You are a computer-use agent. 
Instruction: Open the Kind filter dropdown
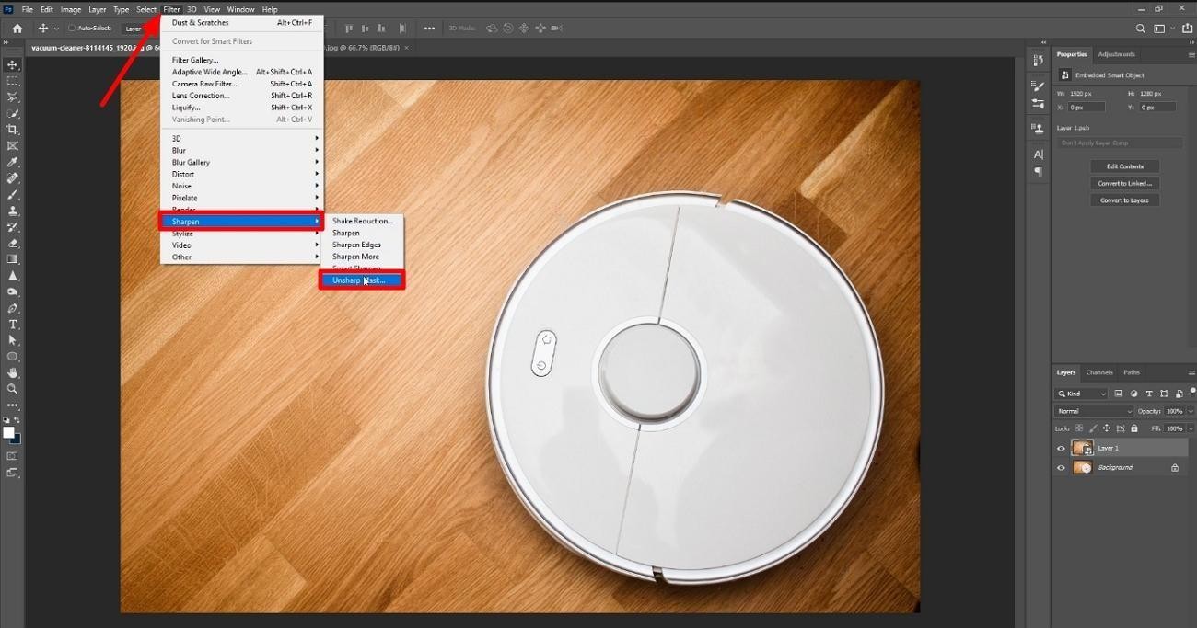1082,394
